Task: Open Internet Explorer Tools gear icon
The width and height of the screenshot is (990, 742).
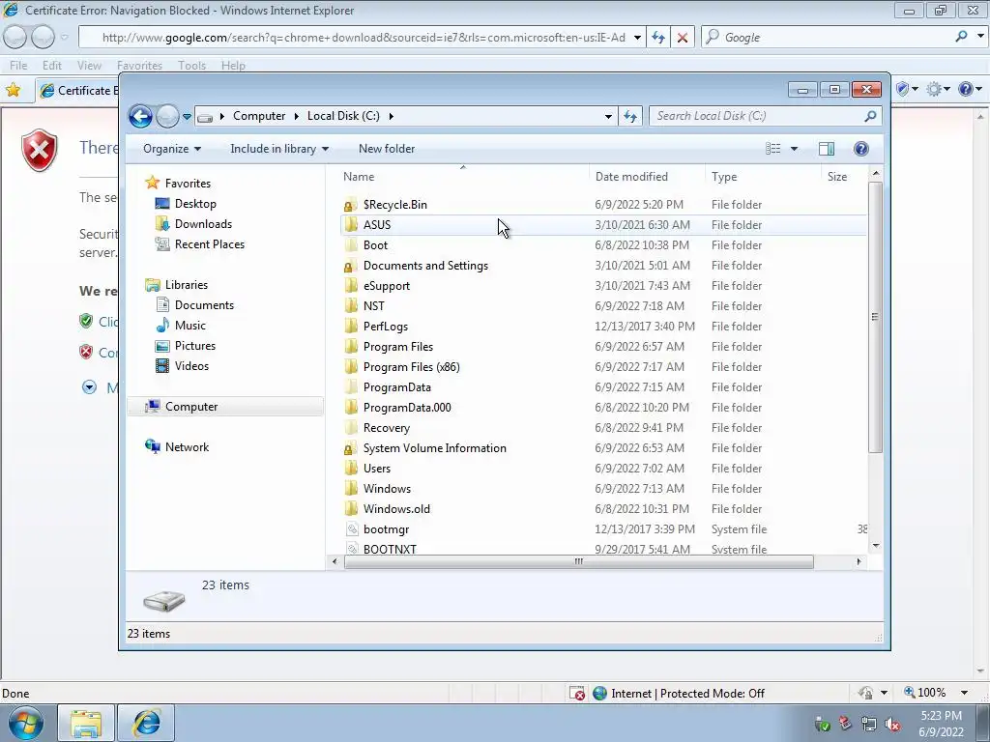Action: (x=933, y=90)
